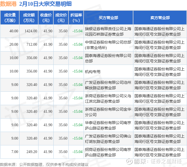Click the data source disclaimer 数据来源 text

[x=44, y=165]
